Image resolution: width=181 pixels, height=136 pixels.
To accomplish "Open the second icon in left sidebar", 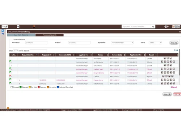I will (x=3, y=34).
